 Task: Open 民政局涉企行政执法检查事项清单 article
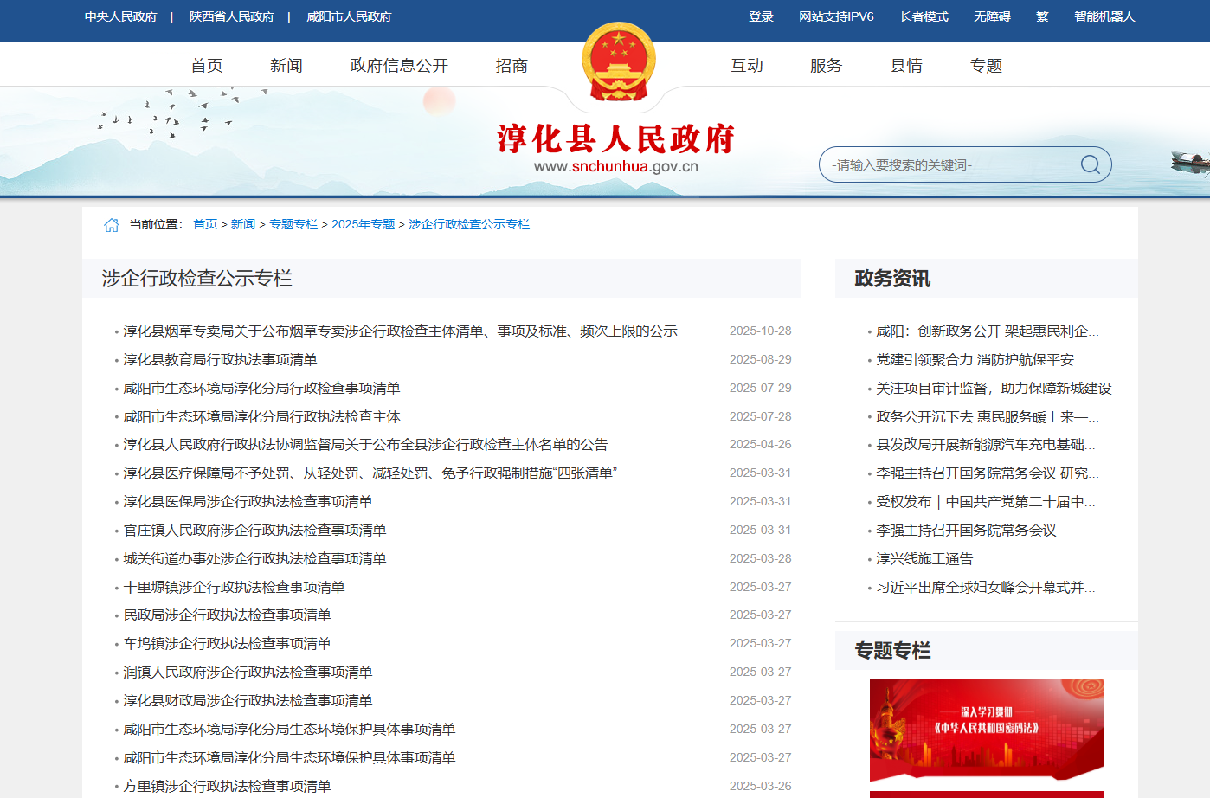click(227, 615)
